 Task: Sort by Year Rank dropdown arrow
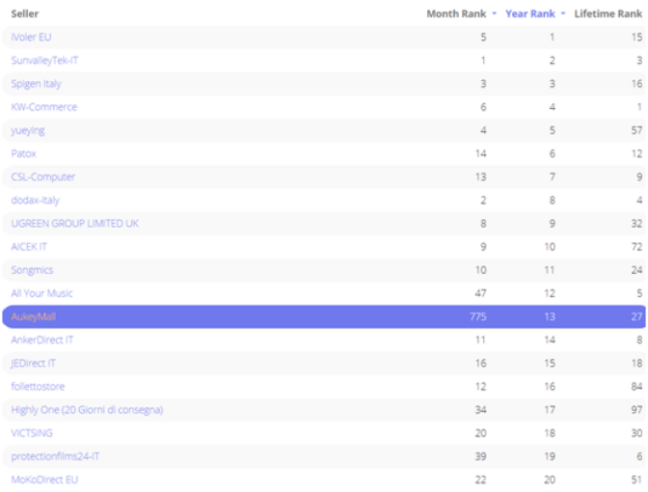[563, 14]
